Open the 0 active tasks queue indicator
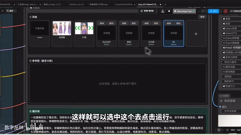241x135 pixels. (235, 11)
